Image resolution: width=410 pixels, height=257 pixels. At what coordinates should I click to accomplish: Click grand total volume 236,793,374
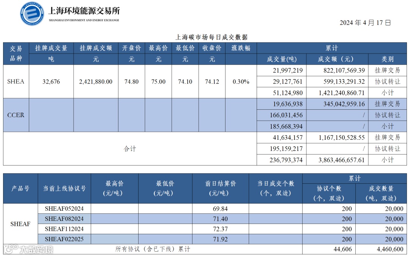coord(286,160)
